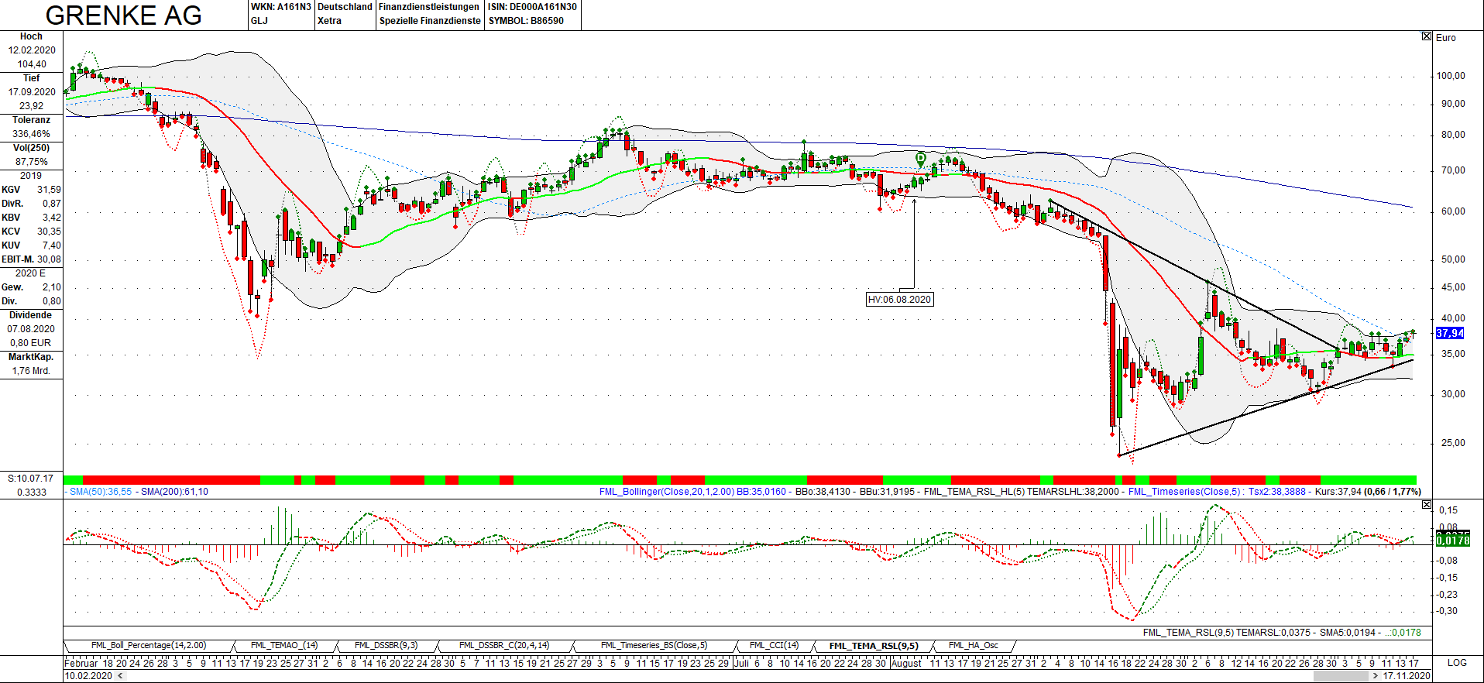This screenshot has height=683, width=1484.
Task: Click the FML_Bollinger(Close,20,1,2.00) legend entry
Action: 666,492
